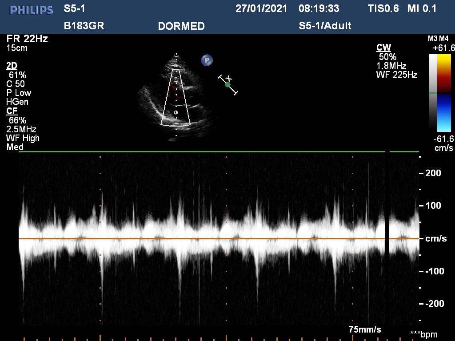
Task: Select the red-blue color velocity bar
Action: pos(444,92)
